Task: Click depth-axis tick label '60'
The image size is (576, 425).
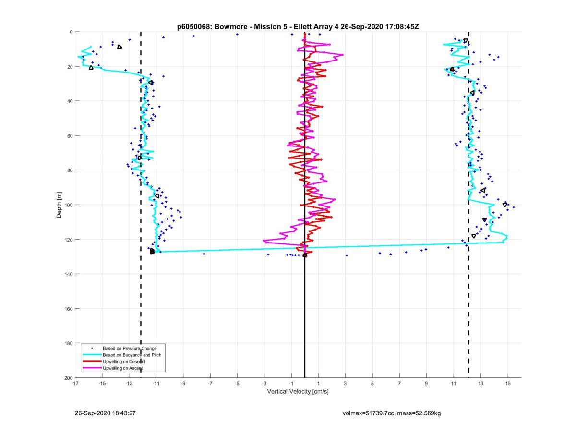Action: [x=70, y=136]
